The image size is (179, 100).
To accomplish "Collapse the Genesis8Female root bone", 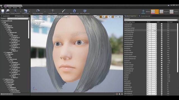I will point(1,21).
